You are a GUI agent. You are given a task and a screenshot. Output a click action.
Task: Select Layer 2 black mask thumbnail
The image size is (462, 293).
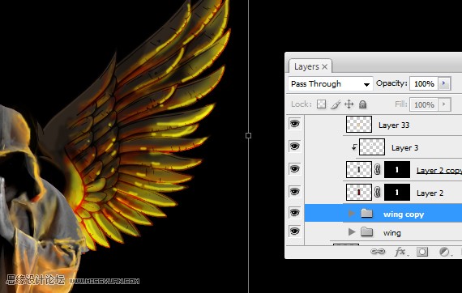[397, 193]
